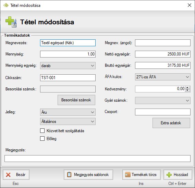This screenshot has width=195, height=188.
Task: Click the Besorolási számok button
Action: pos(76,100)
